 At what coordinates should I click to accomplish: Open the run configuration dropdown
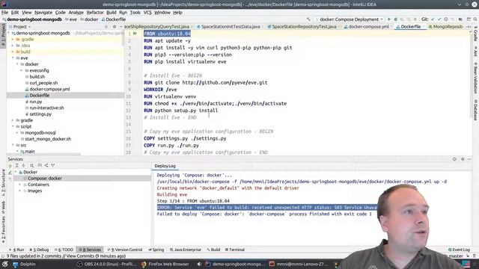(350, 19)
